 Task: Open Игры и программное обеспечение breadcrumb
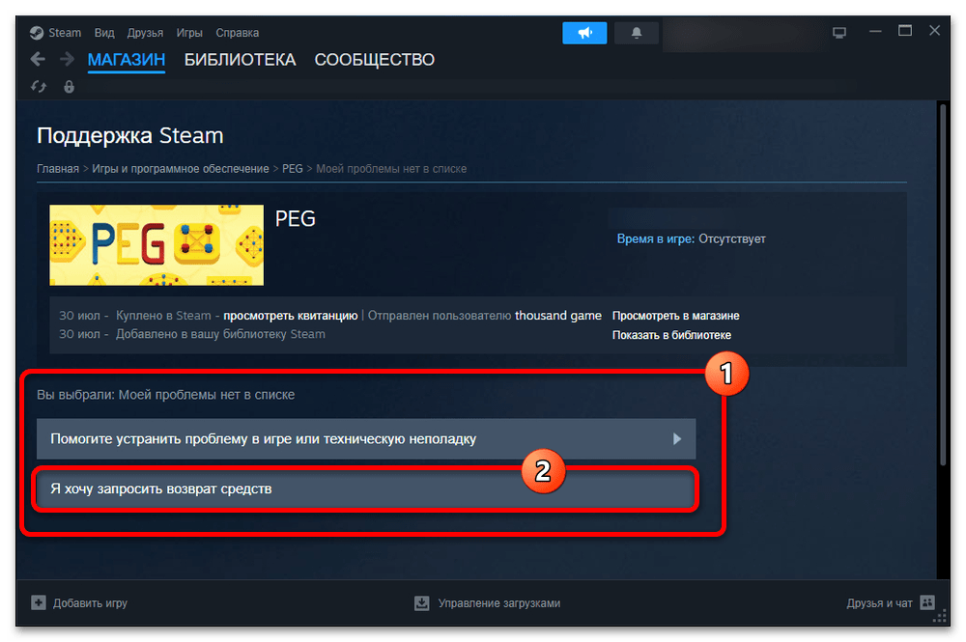point(181,169)
